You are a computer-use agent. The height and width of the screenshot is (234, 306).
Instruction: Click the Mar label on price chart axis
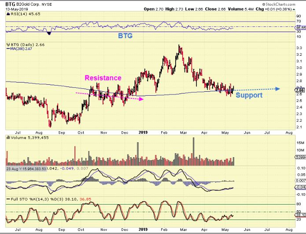pyautogui.click(x=183, y=133)
